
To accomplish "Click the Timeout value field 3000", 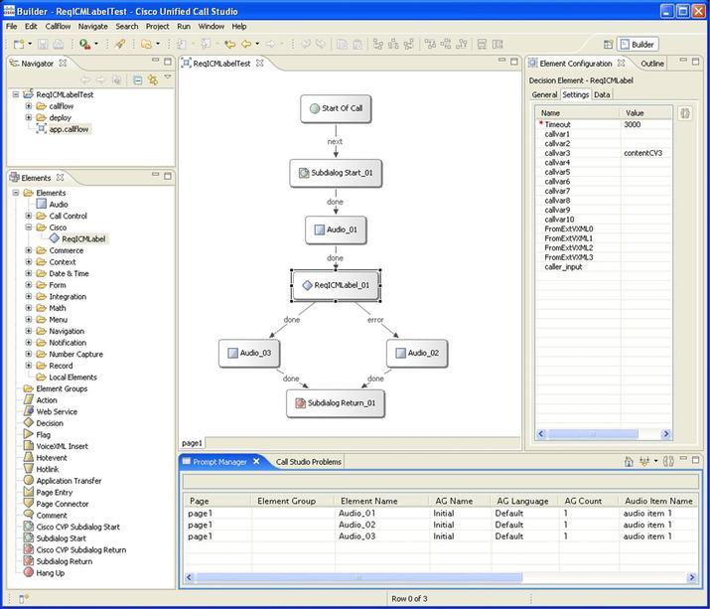I will 634,125.
